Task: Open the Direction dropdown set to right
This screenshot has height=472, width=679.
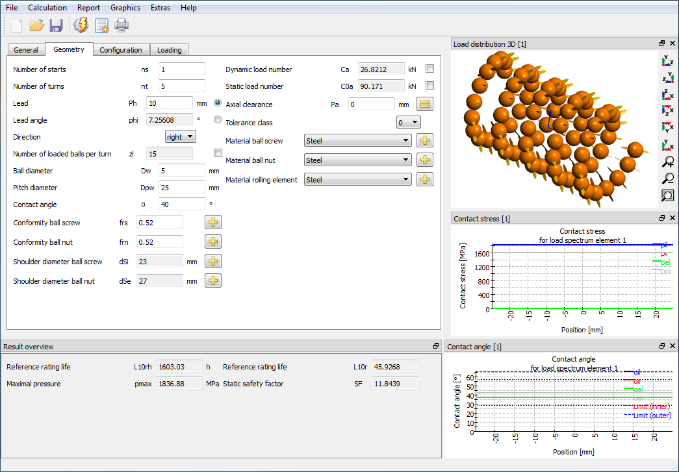Action: 181,137
